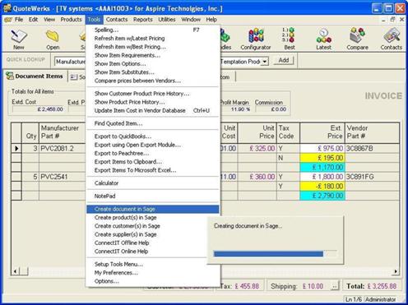Image resolution: width=408 pixels, height=305 pixels.
Task: Click the 3C891FG vendor part cell
Action: tap(372, 177)
